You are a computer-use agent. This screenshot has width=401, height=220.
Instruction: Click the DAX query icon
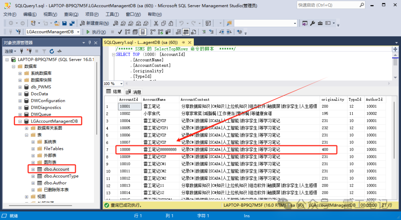point(146,23)
